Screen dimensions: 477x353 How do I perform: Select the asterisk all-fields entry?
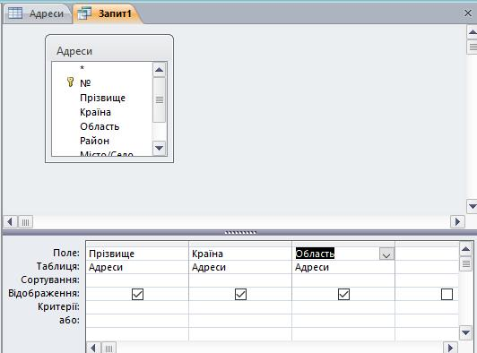pos(82,68)
